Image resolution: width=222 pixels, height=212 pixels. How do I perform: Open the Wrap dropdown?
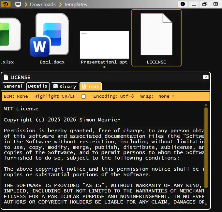click(167, 96)
